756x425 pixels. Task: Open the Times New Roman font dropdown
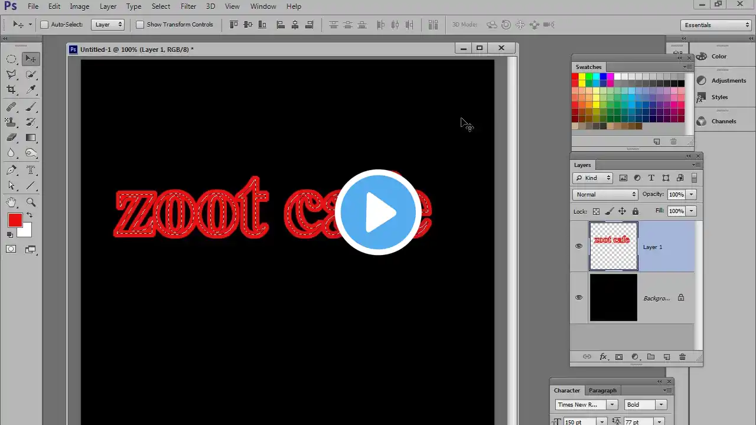(586, 404)
